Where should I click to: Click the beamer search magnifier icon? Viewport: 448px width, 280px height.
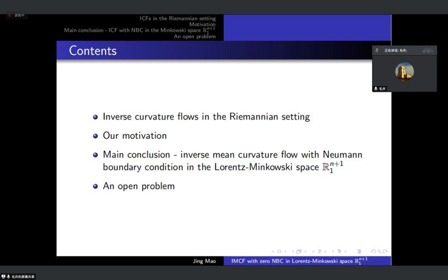(379, 251)
